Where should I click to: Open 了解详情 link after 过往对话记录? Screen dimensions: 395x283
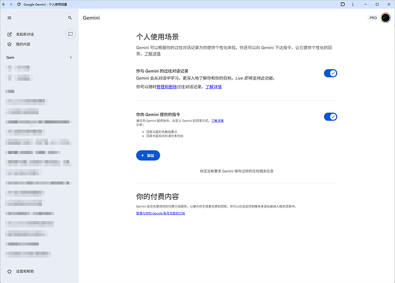[x=214, y=87]
